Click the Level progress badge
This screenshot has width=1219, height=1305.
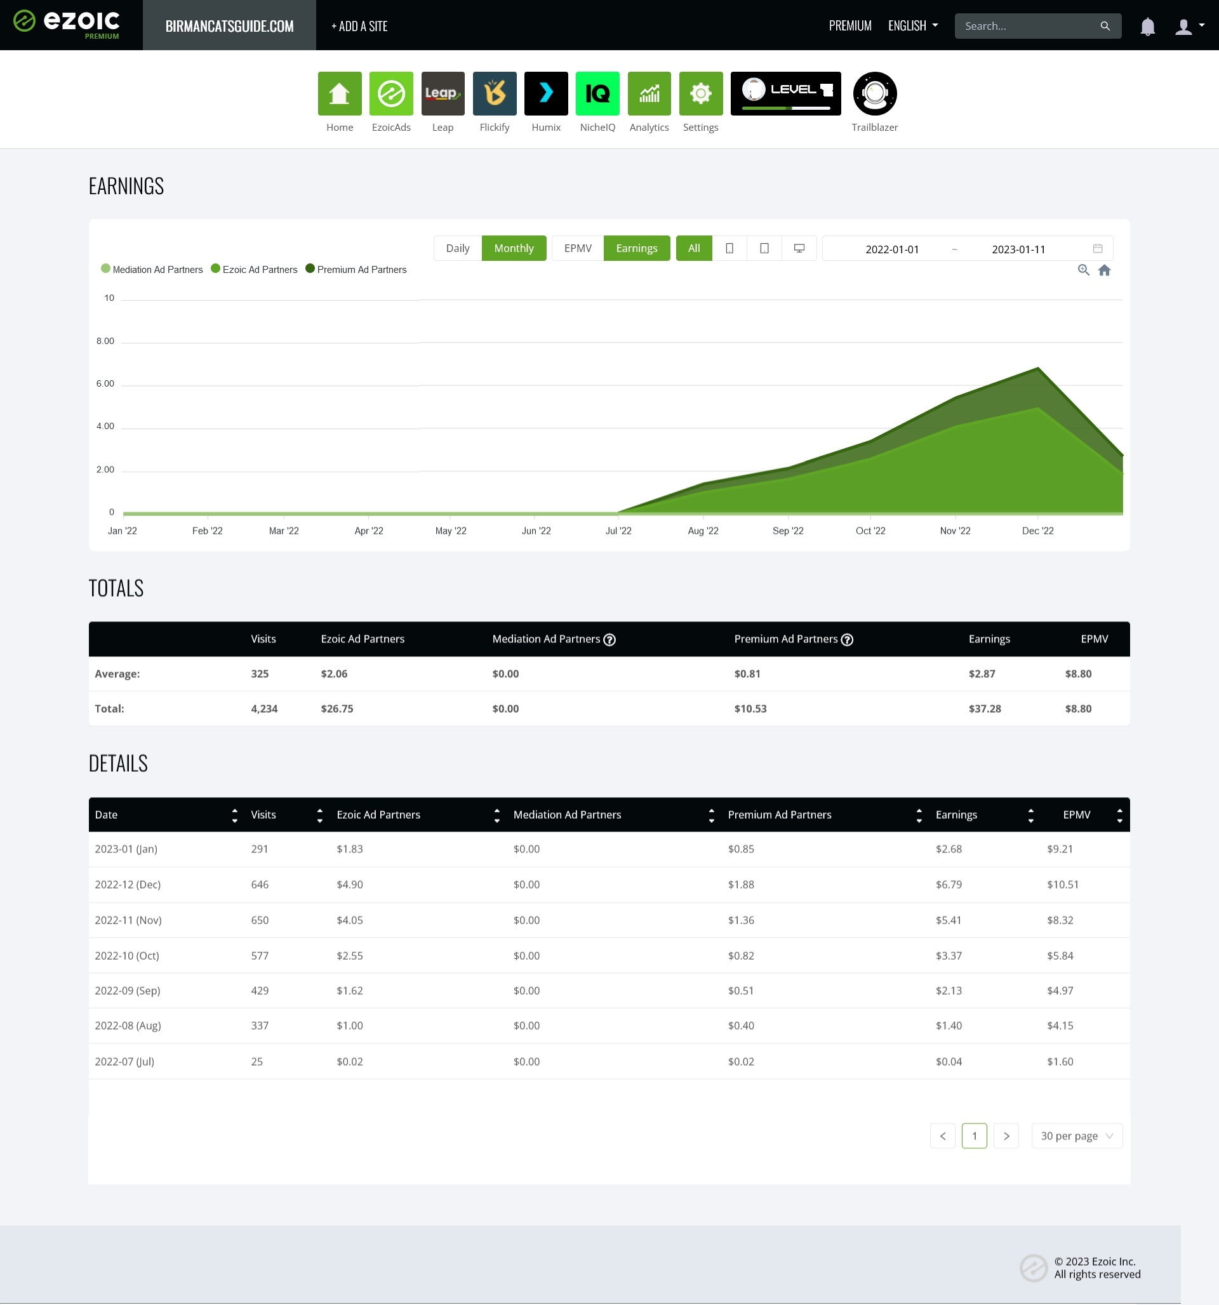point(785,93)
